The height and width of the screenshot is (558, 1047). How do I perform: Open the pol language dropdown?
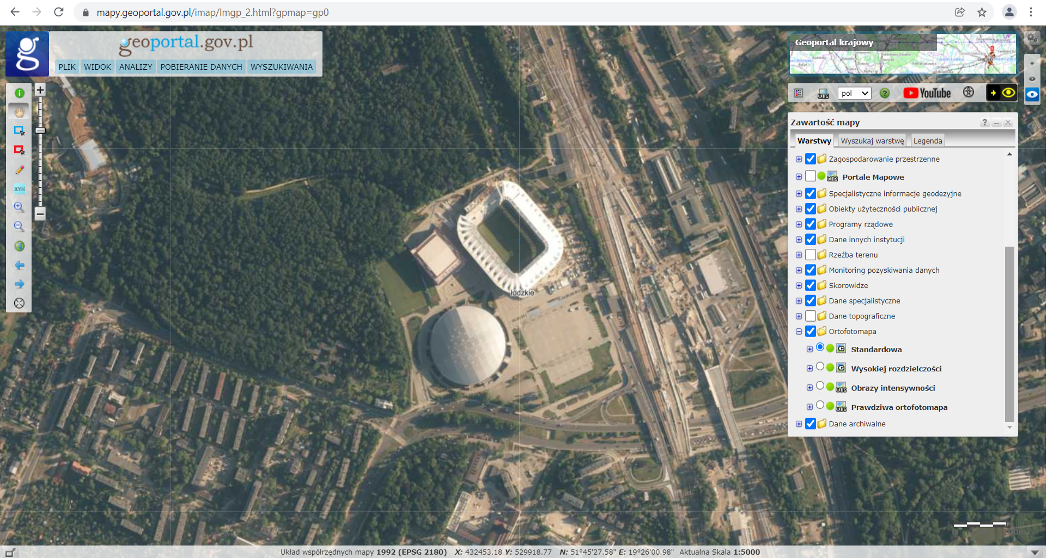point(854,93)
